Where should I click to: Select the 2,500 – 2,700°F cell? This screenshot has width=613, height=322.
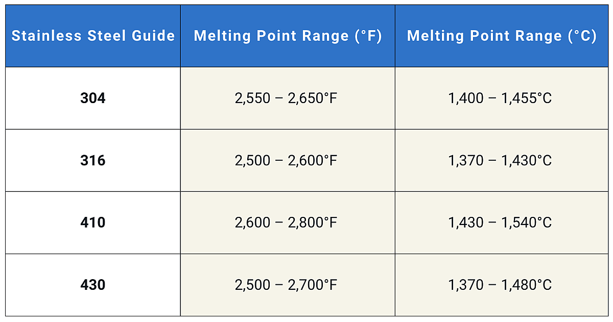point(286,285)
